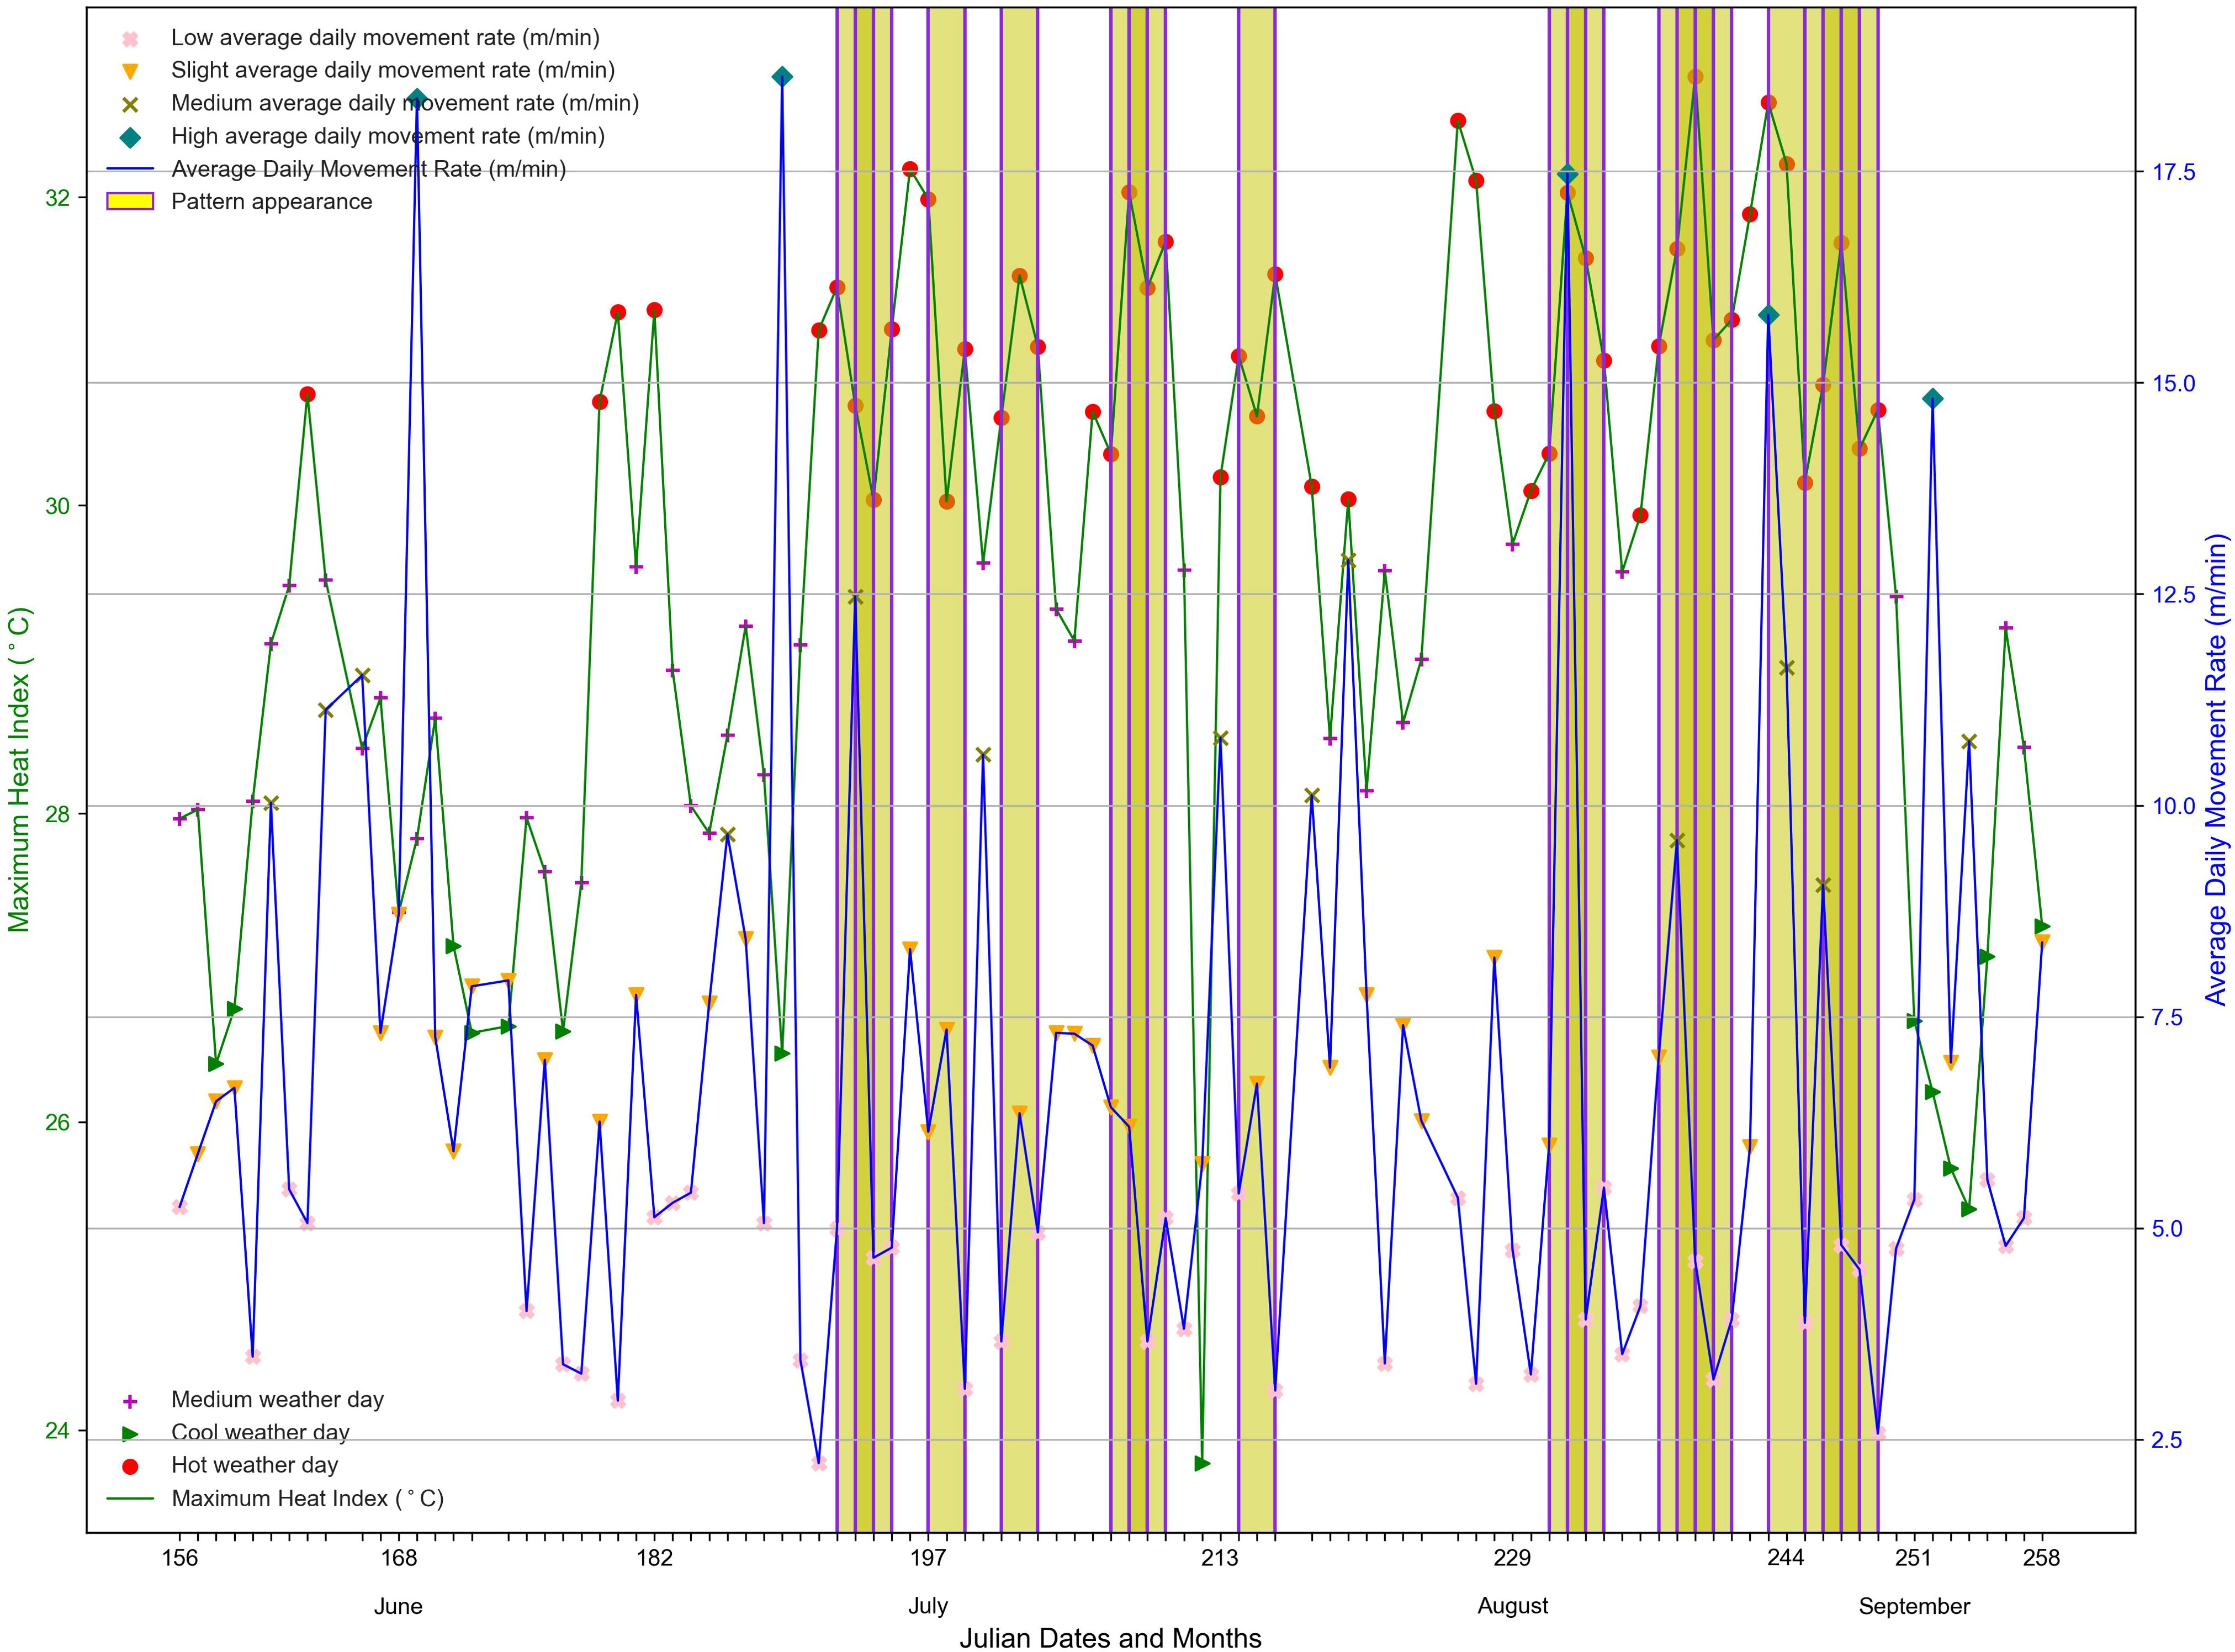Image resolution: width=2235 pixels, height=1652 pixels.
Task: Click the x-axis tick label 244
Action: point(1786,1559)
